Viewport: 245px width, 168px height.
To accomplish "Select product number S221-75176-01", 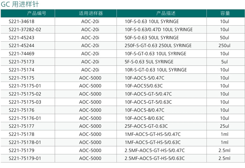I will click(25, 118).
